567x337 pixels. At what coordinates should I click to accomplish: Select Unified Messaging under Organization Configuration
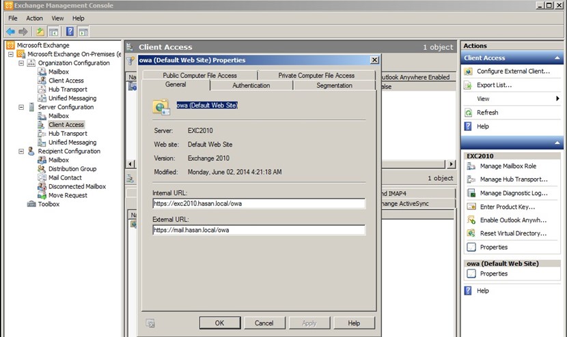(72, 98)
